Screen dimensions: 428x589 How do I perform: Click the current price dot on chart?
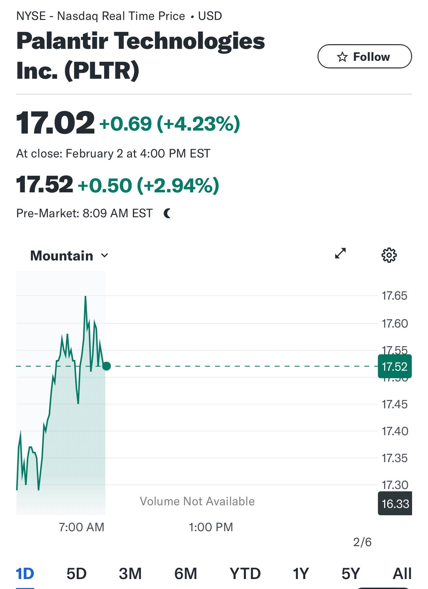(x=107, y=366)
